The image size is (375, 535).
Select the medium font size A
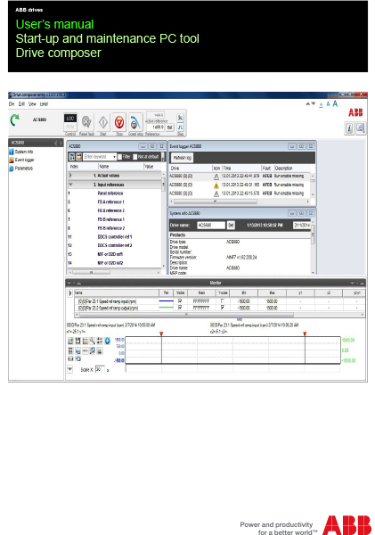(x=328, y=104)
